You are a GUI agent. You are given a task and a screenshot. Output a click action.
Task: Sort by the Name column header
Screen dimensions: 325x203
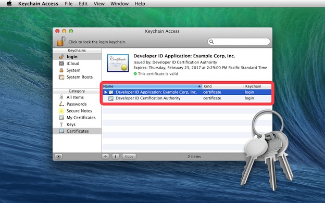click(152, 86)
